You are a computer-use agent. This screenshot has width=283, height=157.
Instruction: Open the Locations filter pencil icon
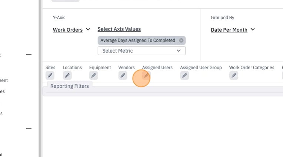tap(67, 76)
